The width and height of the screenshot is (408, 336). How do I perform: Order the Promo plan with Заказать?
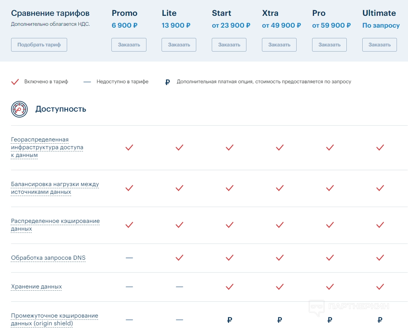tap(129, 45)
